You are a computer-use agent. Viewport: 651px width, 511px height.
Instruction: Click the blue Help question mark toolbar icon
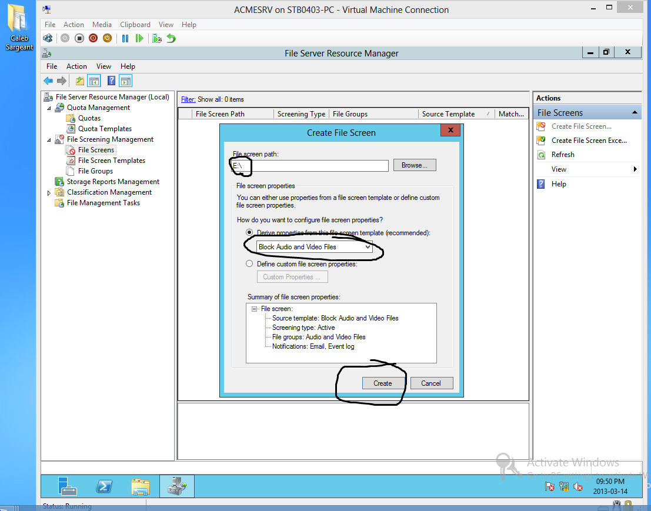coord(111,81)
